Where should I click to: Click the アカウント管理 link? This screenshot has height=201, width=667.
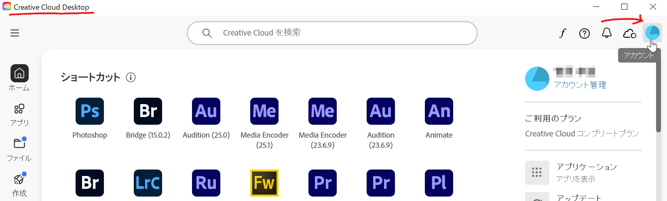580,85
